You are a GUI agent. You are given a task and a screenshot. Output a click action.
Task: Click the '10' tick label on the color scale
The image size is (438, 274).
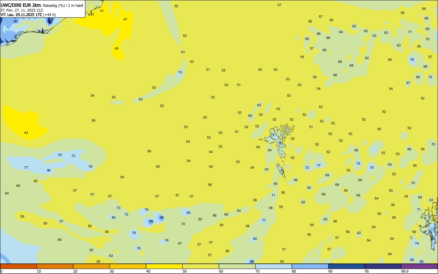point(39,271)
